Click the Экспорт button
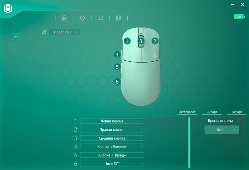Image resolution: width=249 pixels, height=170 pixels. (x=236, y=112)
